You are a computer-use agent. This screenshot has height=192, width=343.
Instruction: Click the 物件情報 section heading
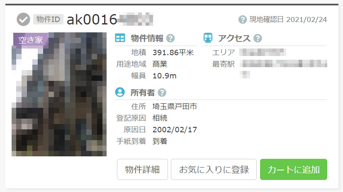click(x=147, y=38)
